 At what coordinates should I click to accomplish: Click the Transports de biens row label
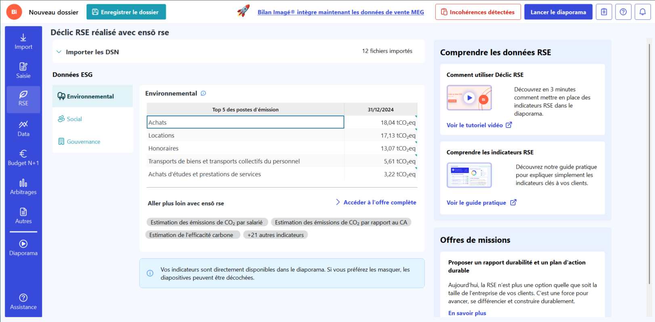(224, 161)
